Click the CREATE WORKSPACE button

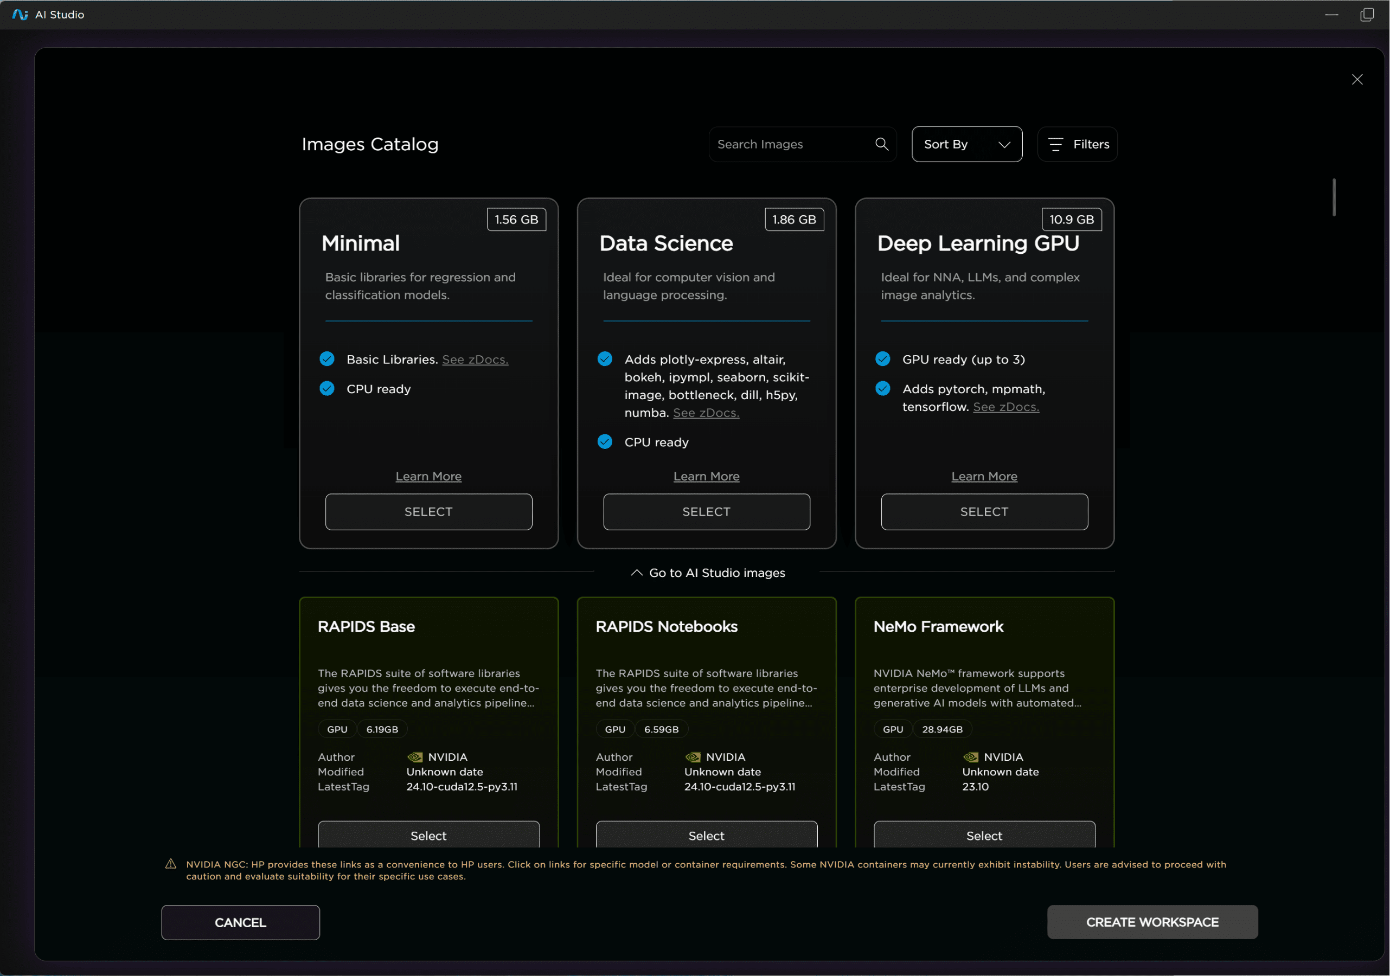tap(1151, 922)
